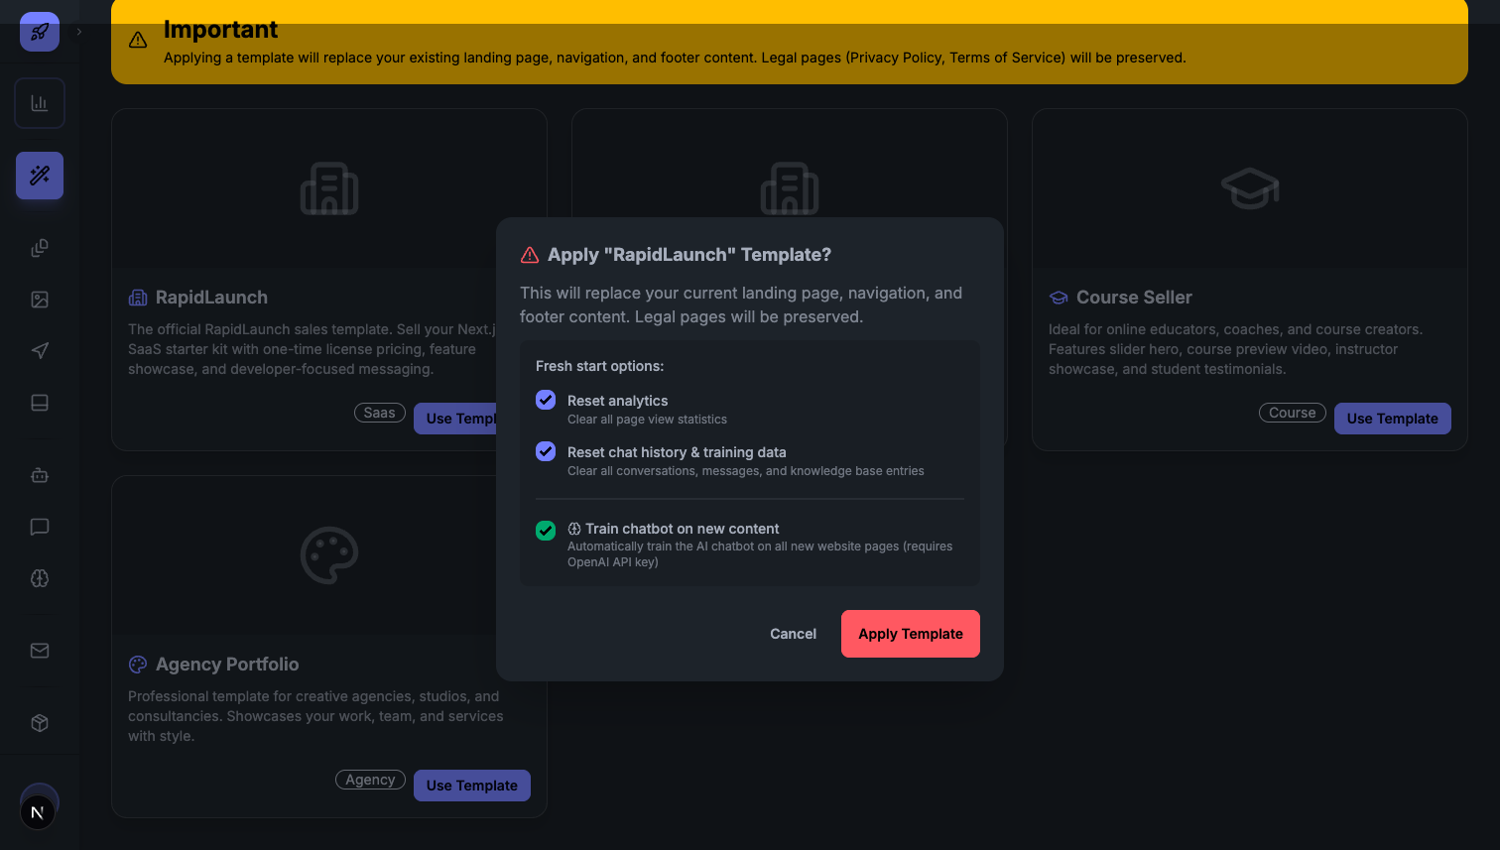1500x850 pixels.
Task: Disable Train chatbot on new content checkbox
Action: pyautogui.click(x=546, y=531)
